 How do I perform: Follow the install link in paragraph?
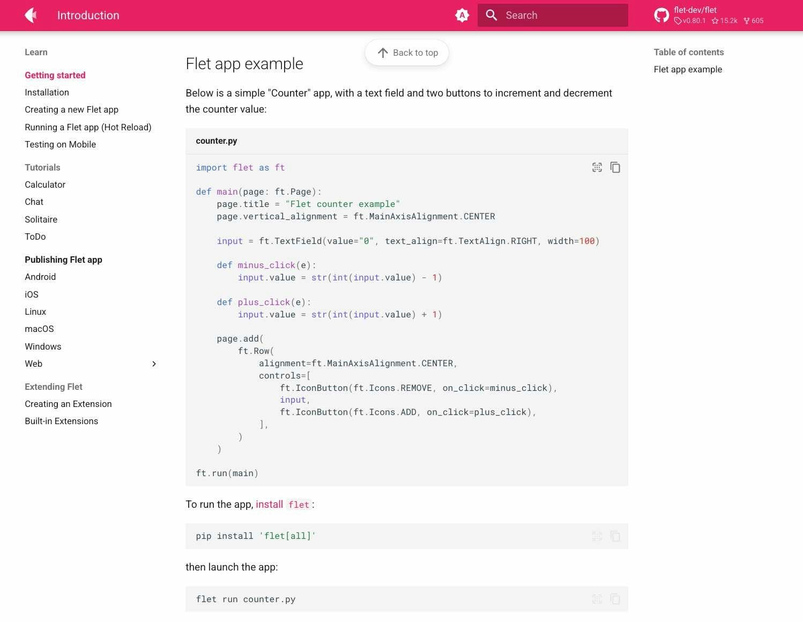269,504
